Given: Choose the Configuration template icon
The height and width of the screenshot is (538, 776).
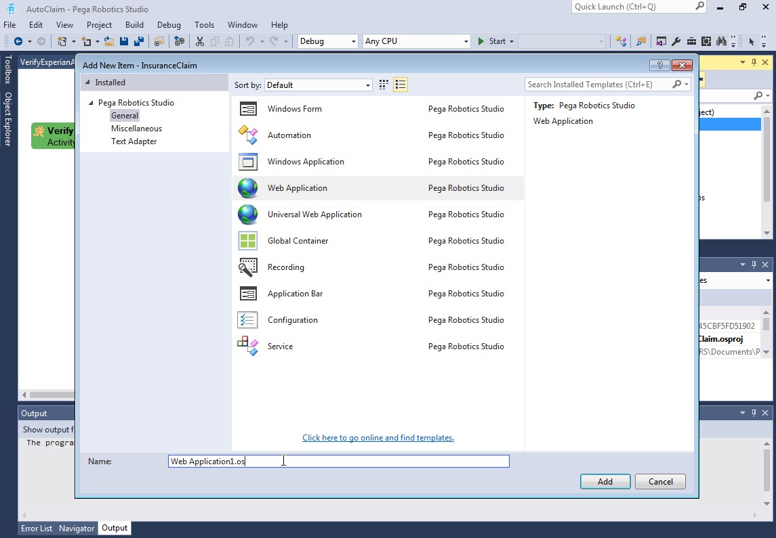Looking at the screenshot, I should (248, 320).
